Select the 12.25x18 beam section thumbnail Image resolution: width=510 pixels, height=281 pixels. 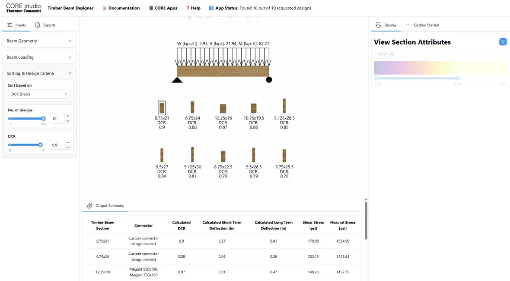pyautogui.click(x=223, y=108)
